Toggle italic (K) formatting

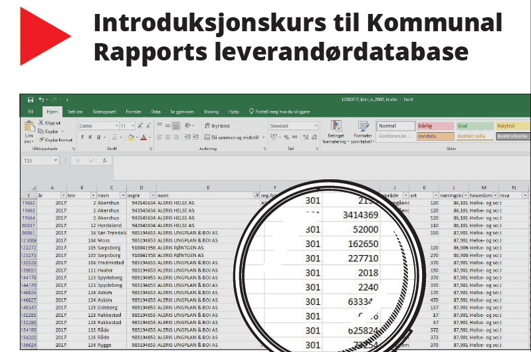[x=90, y=137]
